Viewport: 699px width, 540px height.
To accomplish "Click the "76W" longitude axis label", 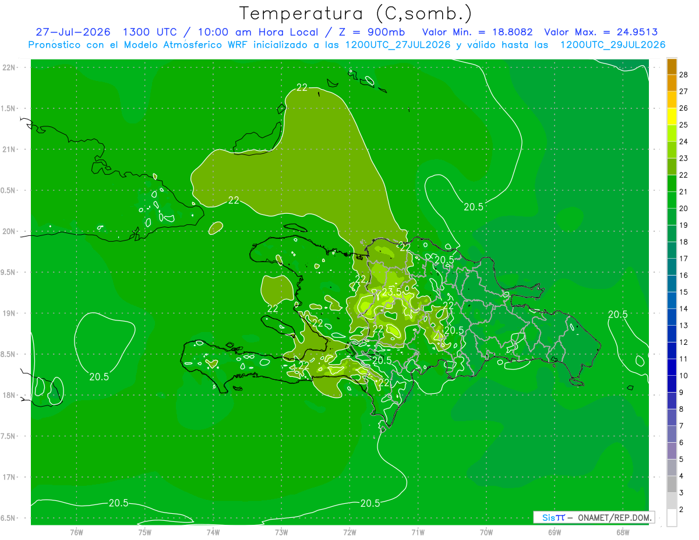I will click(76, 531).
